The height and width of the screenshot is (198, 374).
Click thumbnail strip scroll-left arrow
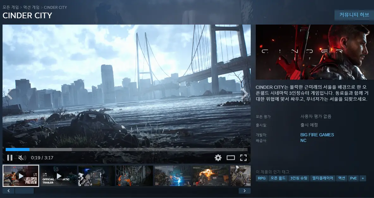coord(9,191)
